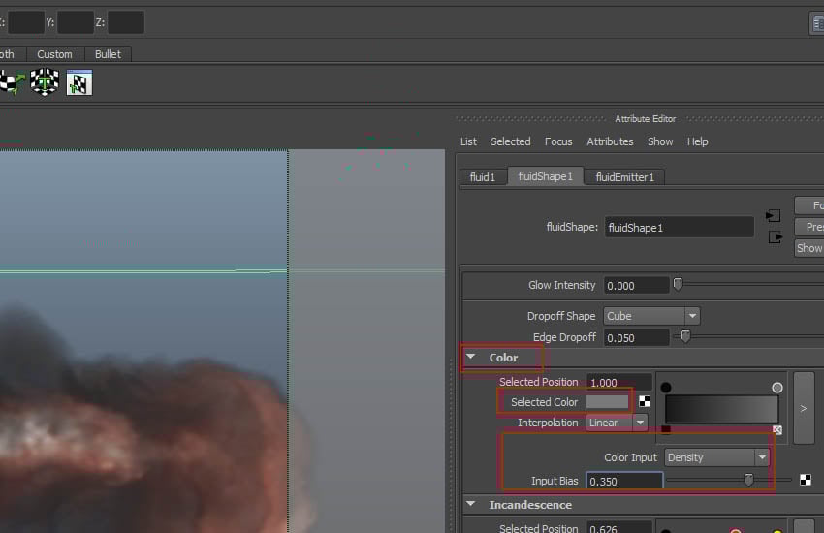Collapse the Color section
Screen dimensions: 824x533
(x=471, y=357)
